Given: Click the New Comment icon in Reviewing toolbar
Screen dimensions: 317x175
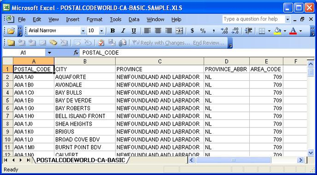Looking at the screenshot, I should pos(11,42).
